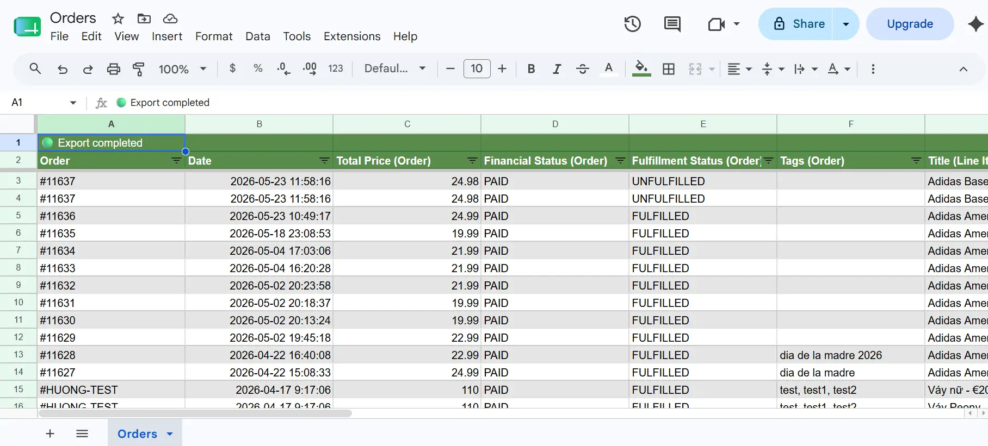
Task: Open horizontal align dropdown
Action: point(740,69)
